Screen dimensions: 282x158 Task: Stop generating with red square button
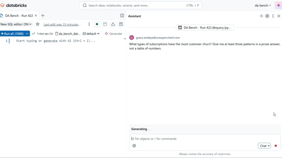pos(276,146)
